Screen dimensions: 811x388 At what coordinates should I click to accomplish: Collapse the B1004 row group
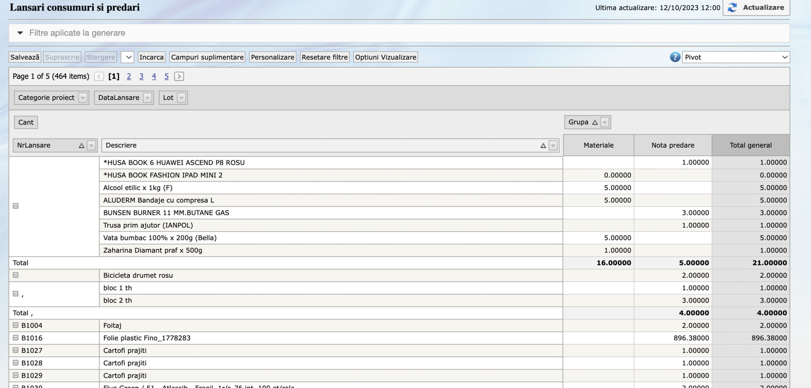point(15,325)
